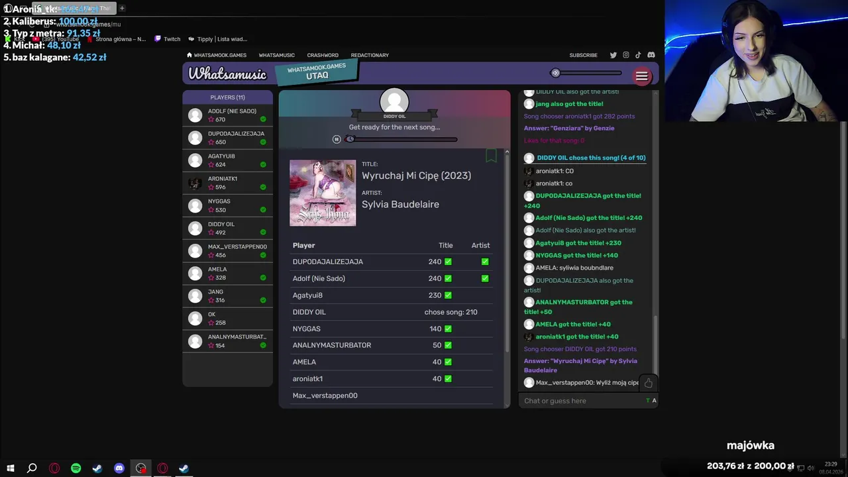Click the home icon beside WHATSAMOOK.GAMES
Screen dimensions: 848x477
point(189,55)
